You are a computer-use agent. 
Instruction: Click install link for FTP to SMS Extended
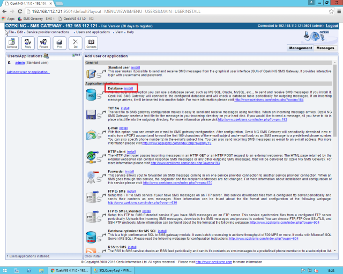click(146, 211)
